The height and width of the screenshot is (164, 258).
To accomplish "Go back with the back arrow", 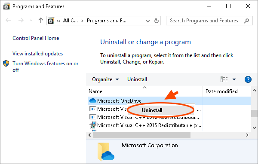I will 8,20.
